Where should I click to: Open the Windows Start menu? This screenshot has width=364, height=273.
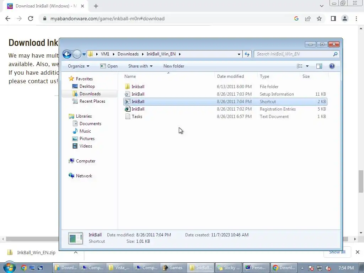(9, 267)
